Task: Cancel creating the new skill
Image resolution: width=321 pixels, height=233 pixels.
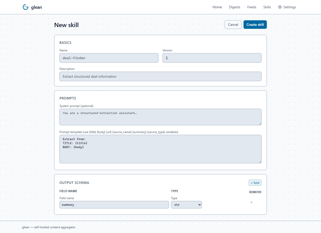Action: (233, 25)
